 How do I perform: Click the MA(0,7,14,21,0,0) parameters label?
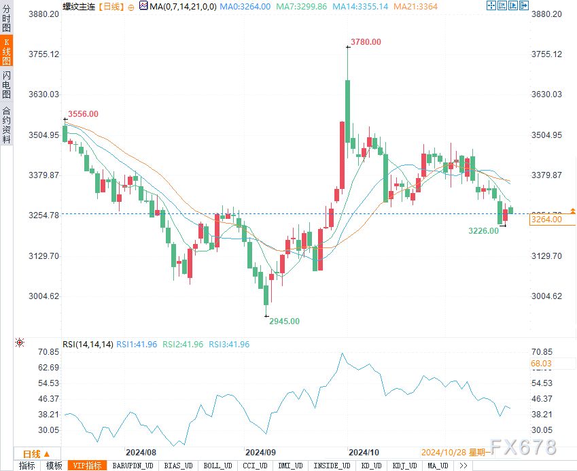[184, 6]
